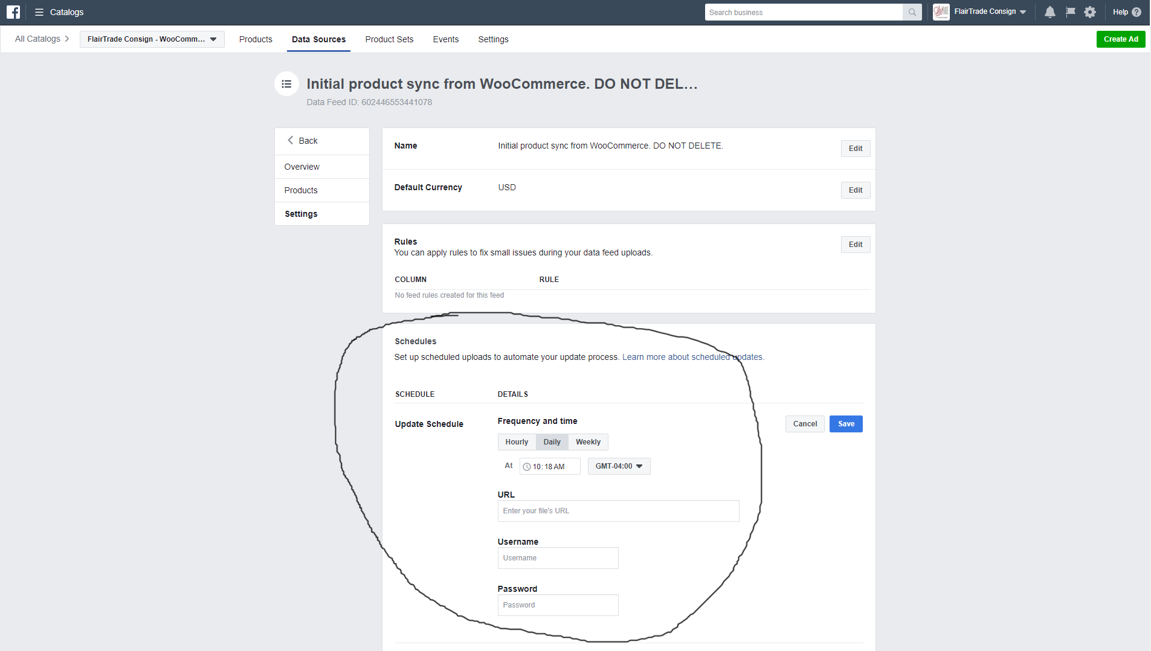This screenshot has width=1151, height=651.
Task: Click the flag pages icon
Action: point(1071,12)
